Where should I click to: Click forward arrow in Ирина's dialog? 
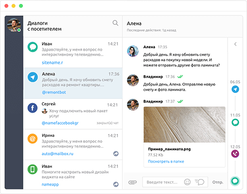pos(116,154)
